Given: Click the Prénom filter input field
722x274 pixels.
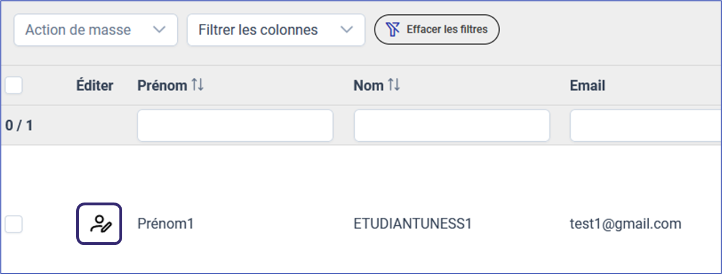Looking at the screenshot, I should click(x=235, y=125).
